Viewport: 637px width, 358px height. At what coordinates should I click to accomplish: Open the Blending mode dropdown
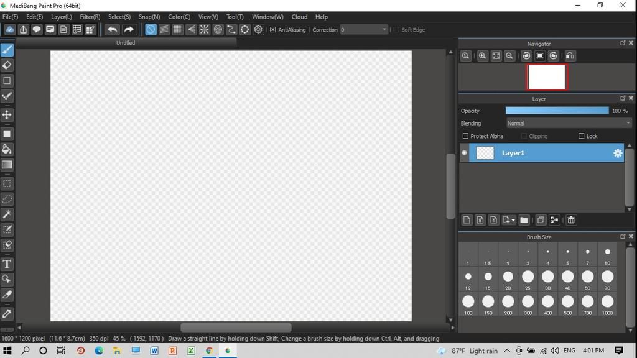coord(569,124)
